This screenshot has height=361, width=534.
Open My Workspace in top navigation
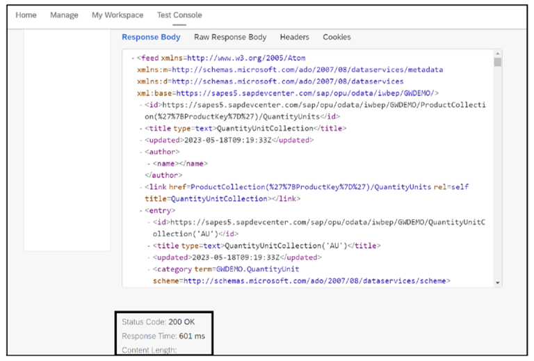point(118,15)
